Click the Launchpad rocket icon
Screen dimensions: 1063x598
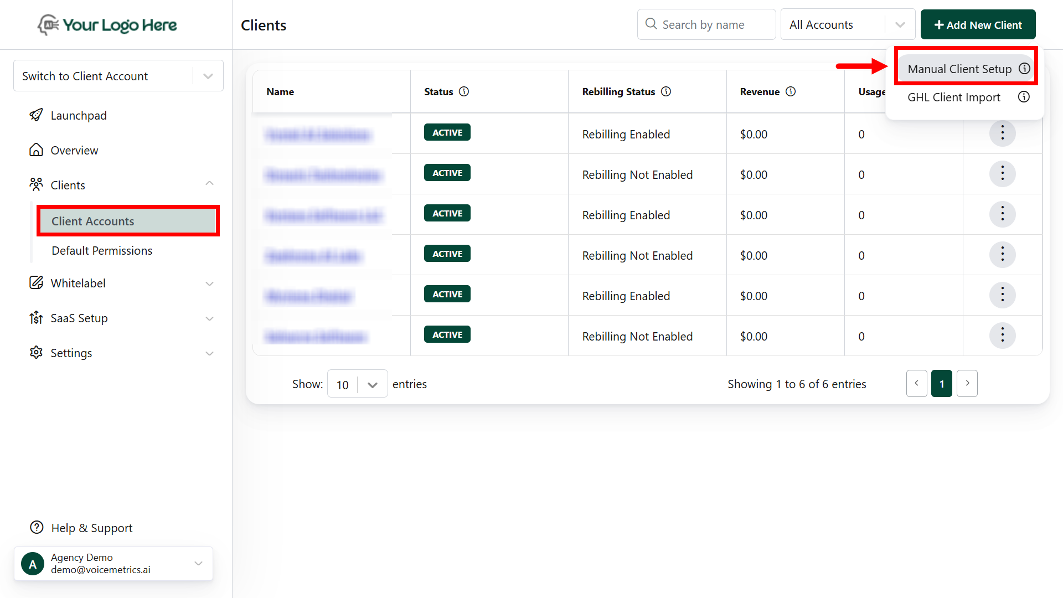click(x=36, y=115)
